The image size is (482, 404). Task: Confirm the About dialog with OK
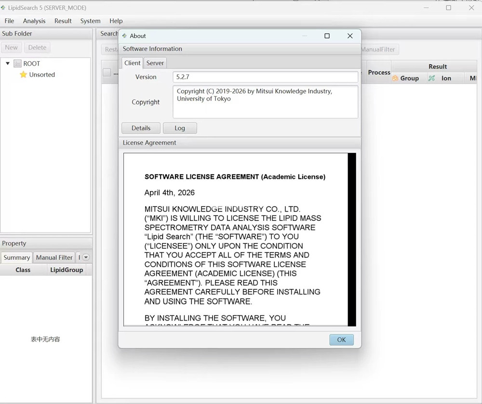(342, 340)
